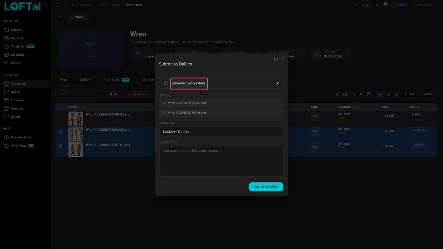Click the layers icon in file toolbar
Image resolution: width=443 pixels, height=249 pixels.
point(337,94)
